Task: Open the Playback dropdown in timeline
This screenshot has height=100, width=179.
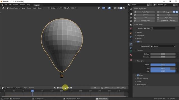Action: point(11,88)
